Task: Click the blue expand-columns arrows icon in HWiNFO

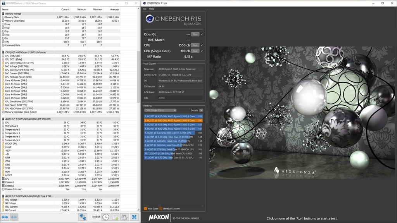Action: tap(5, 217)
